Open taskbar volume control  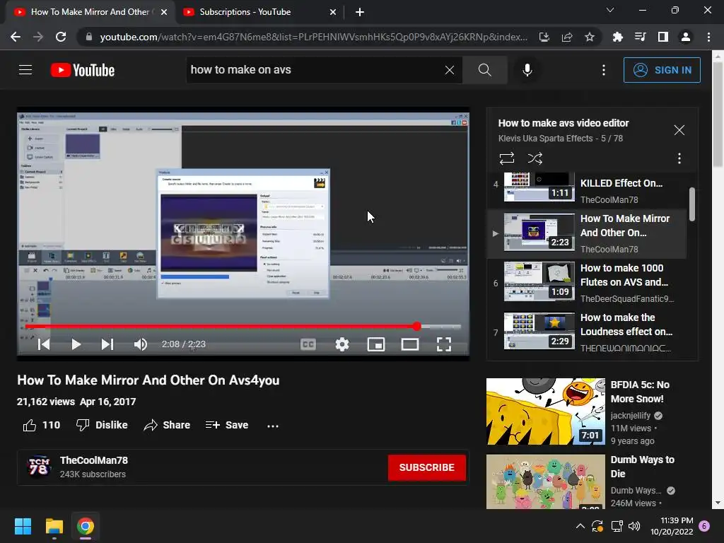(634, 526)
